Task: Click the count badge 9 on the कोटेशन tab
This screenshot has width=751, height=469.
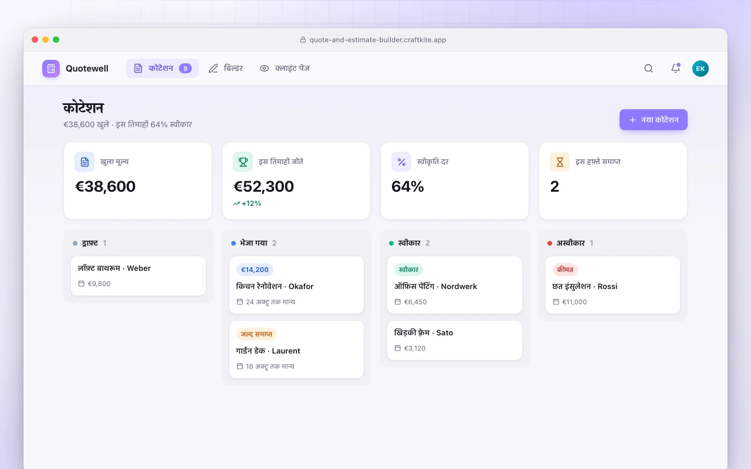Action: (x=185, y=69)
